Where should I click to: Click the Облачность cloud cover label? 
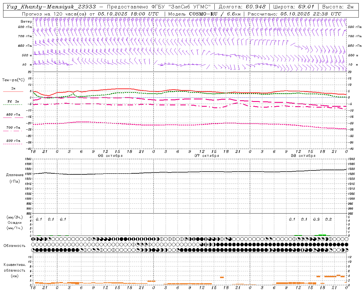(x=14, y=246)
